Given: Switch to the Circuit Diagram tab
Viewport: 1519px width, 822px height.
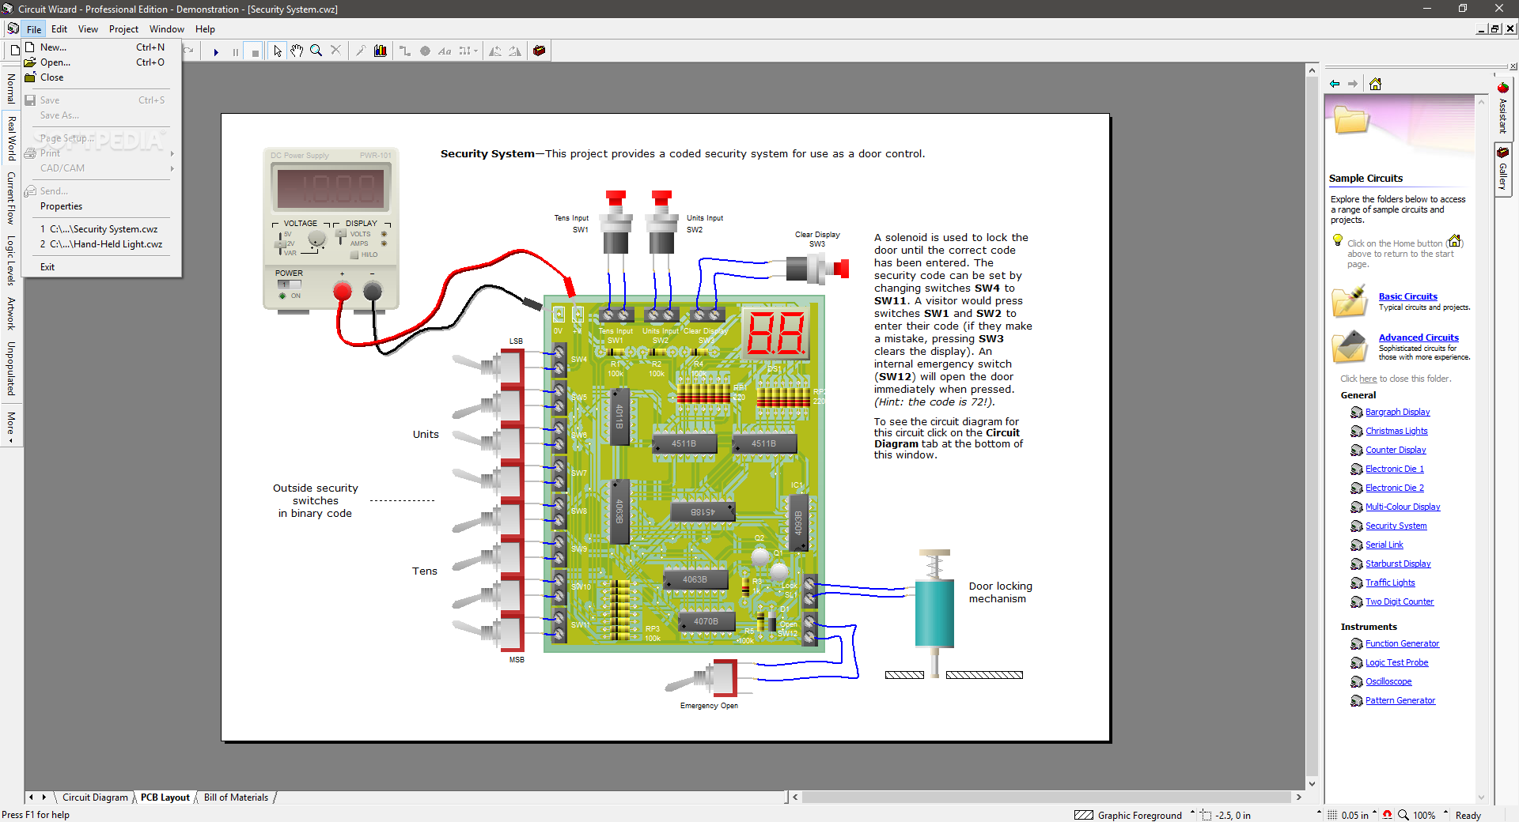Looking at the screenshot, I should 95,797.
